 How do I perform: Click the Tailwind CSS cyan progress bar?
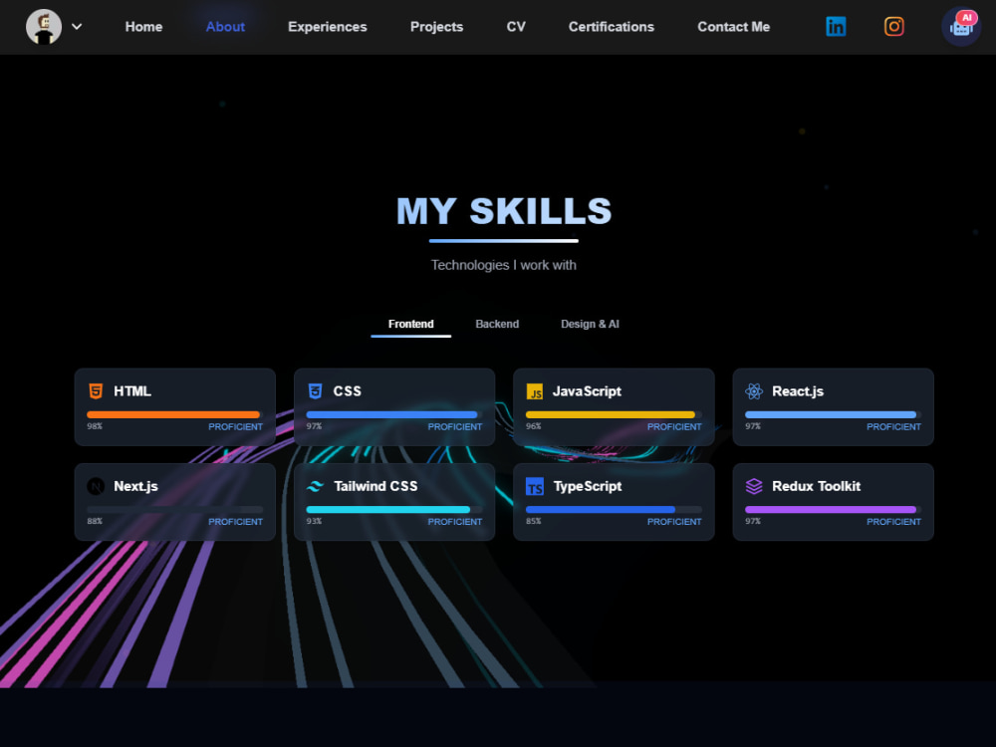click(393, 509)
